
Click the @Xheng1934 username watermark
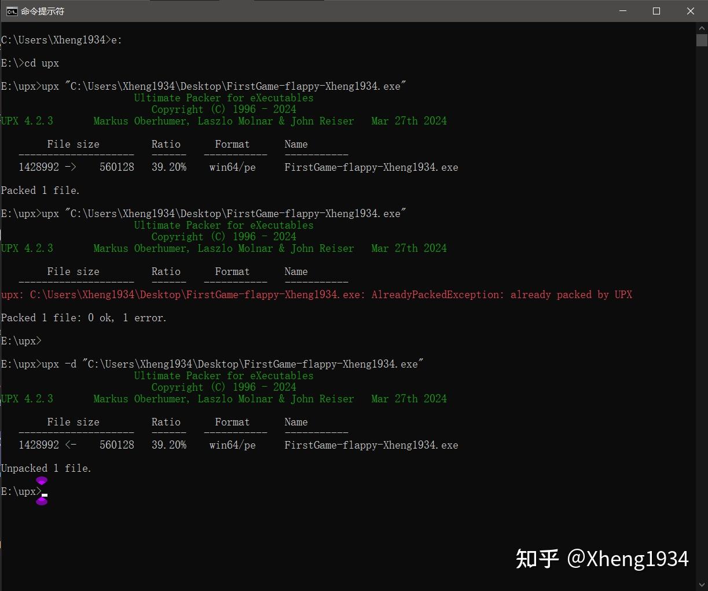point(630,559)
